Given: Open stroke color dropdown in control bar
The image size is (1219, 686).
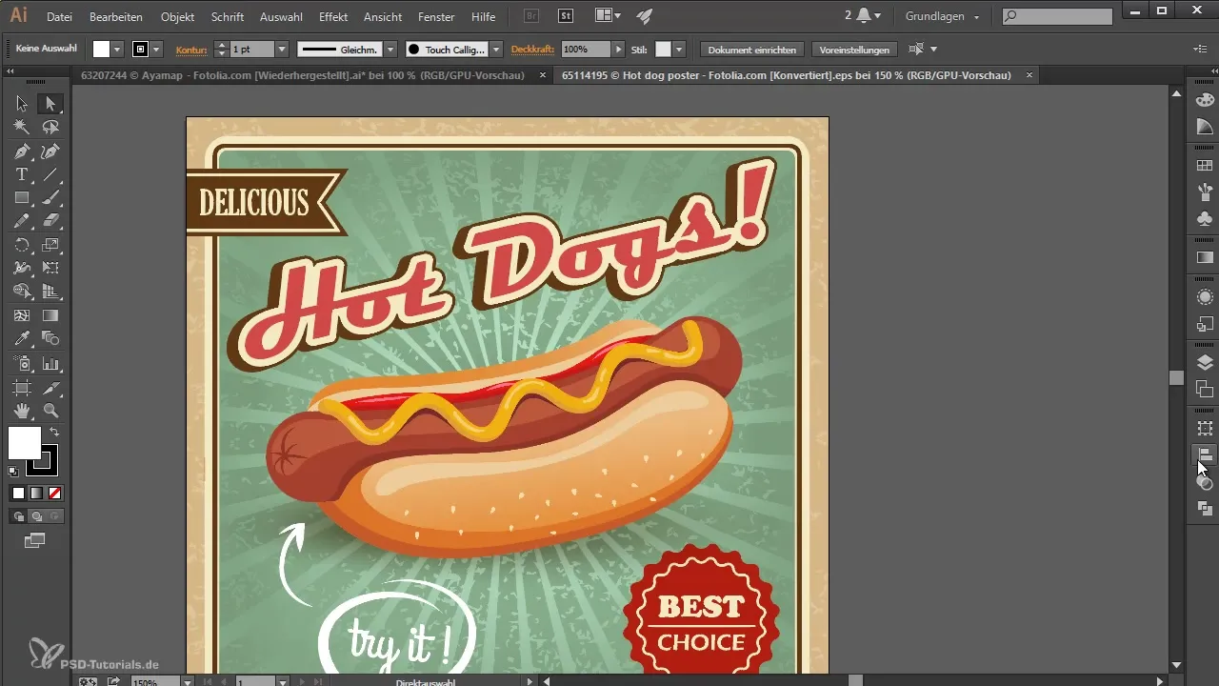Looking at the screenshot, I should click(x=157, y=49).
